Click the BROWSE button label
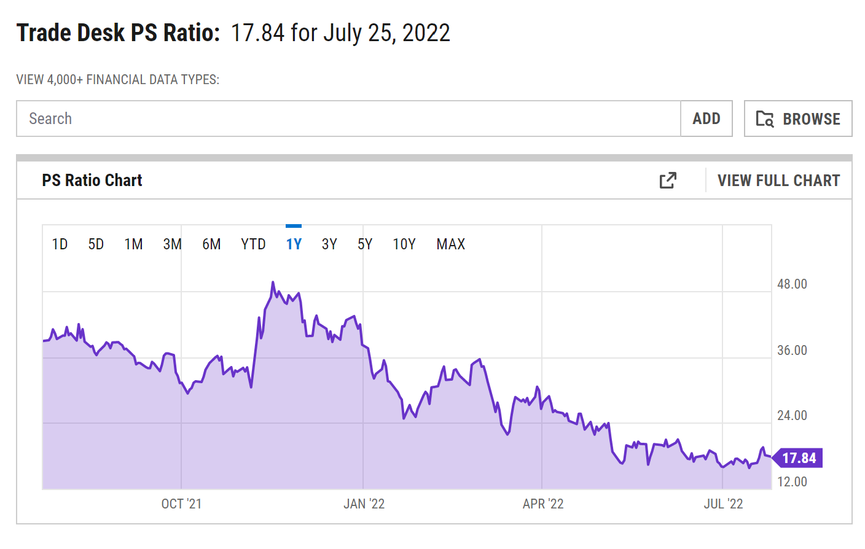The height and width of the screenshot is (549, 865). click(x=811, y=119)
